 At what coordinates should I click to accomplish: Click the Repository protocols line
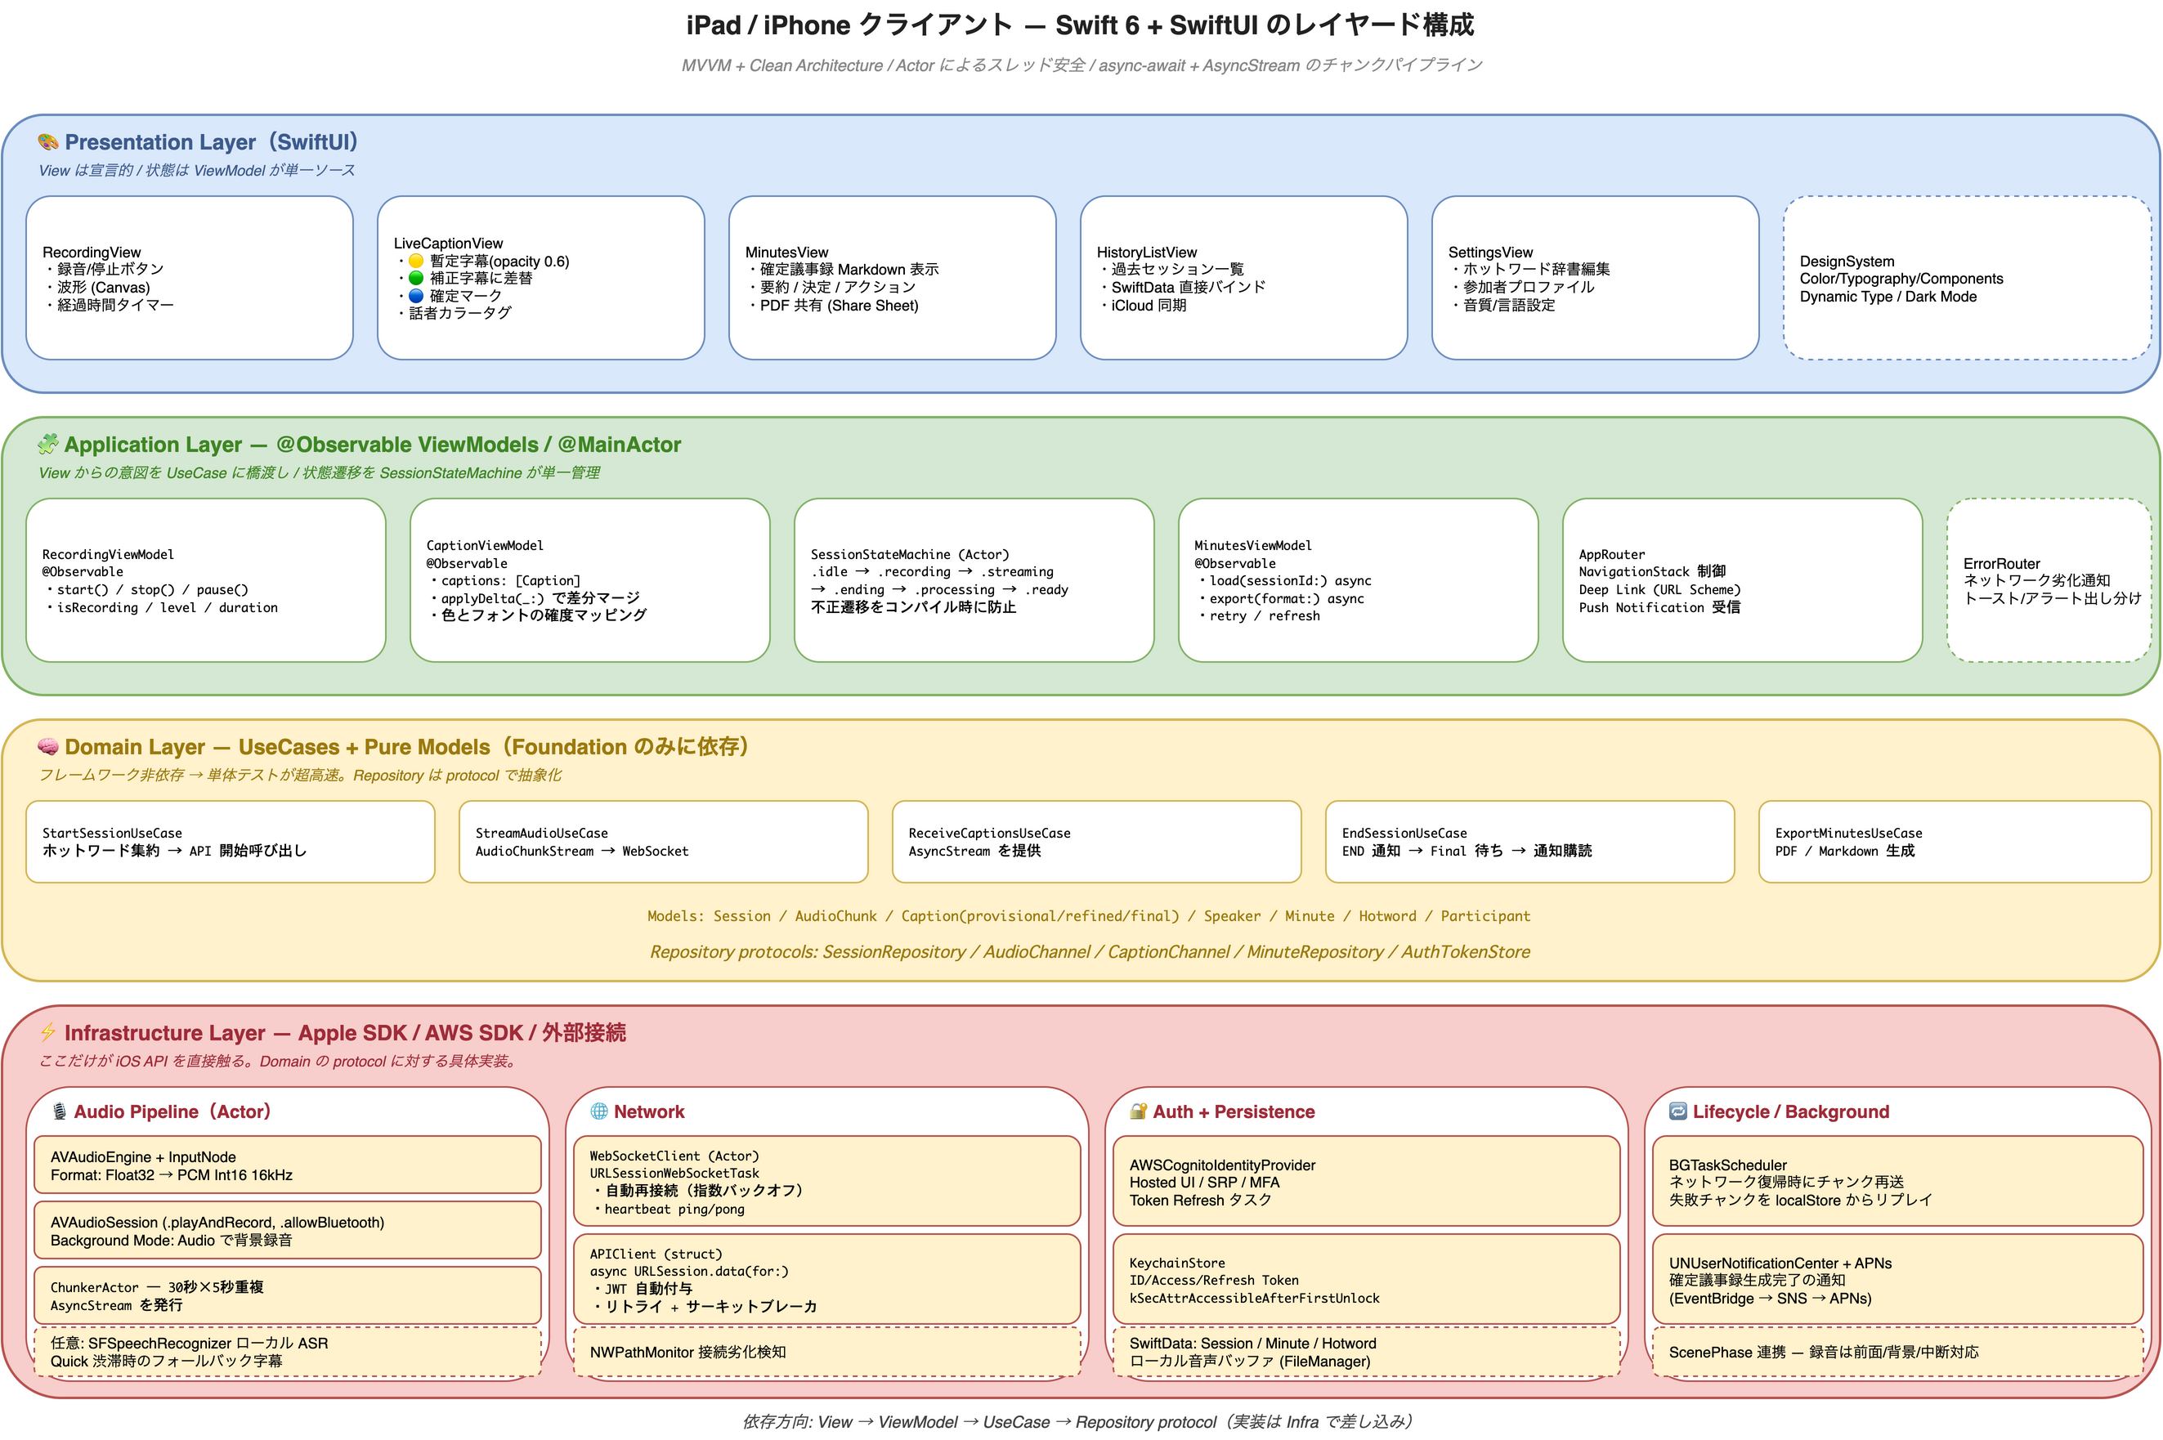coord(1090,951)
